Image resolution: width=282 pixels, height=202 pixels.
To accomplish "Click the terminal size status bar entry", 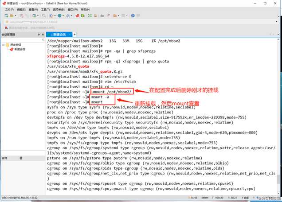I will coord(218,198).
